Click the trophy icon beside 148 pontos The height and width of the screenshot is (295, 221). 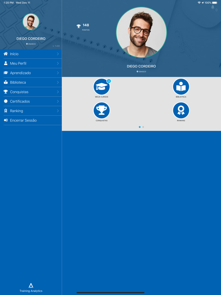pos(79,27)
